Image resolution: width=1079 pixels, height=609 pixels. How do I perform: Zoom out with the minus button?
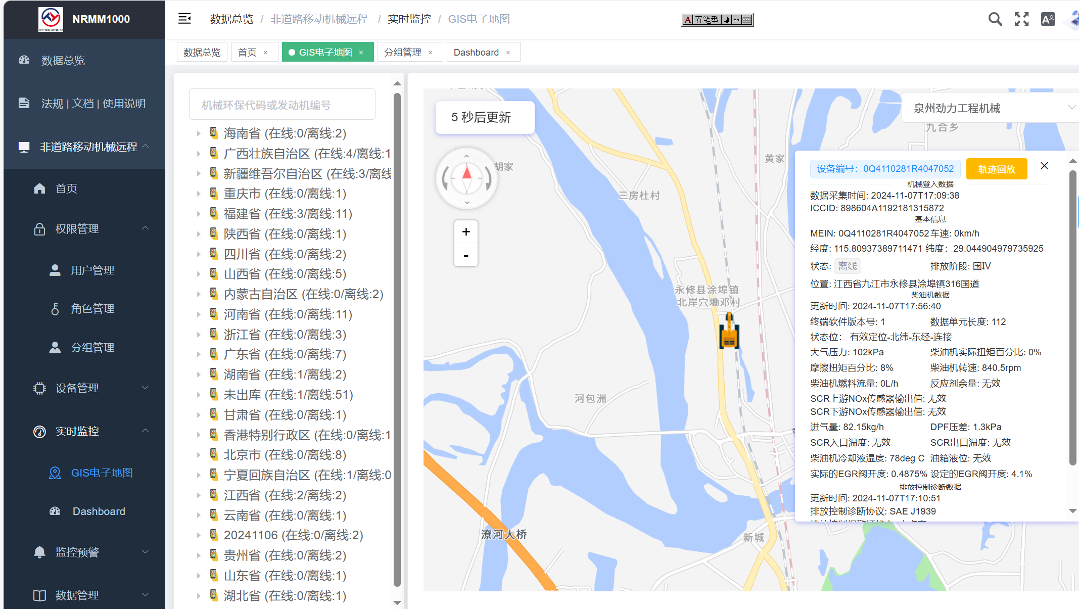point(466,255)
